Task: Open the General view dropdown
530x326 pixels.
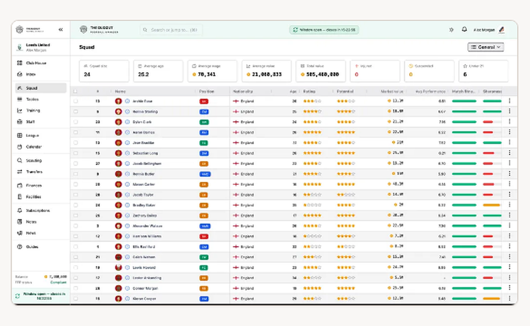Action: click(x=486, y=47)
